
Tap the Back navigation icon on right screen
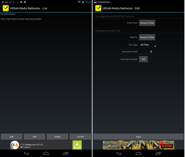pos(119,153)
